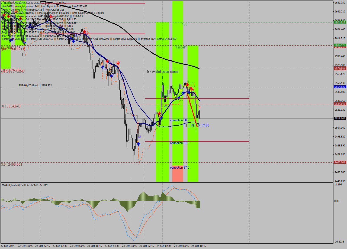Click the '24 Oct 06:45' time label

click(x=181, y=246)
